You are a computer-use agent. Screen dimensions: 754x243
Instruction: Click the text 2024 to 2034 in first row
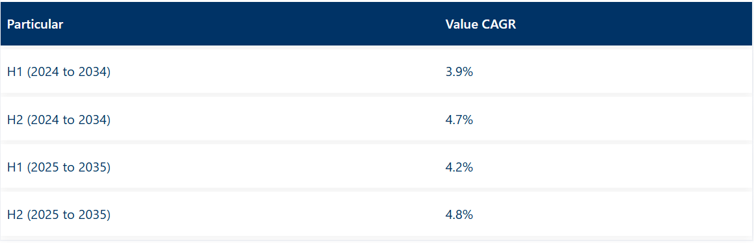[69, 72]
